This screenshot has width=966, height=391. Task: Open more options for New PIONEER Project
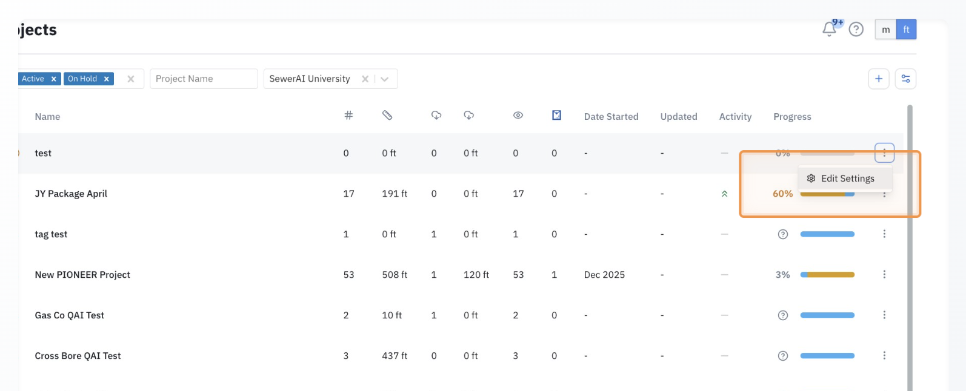coord(884,275)
